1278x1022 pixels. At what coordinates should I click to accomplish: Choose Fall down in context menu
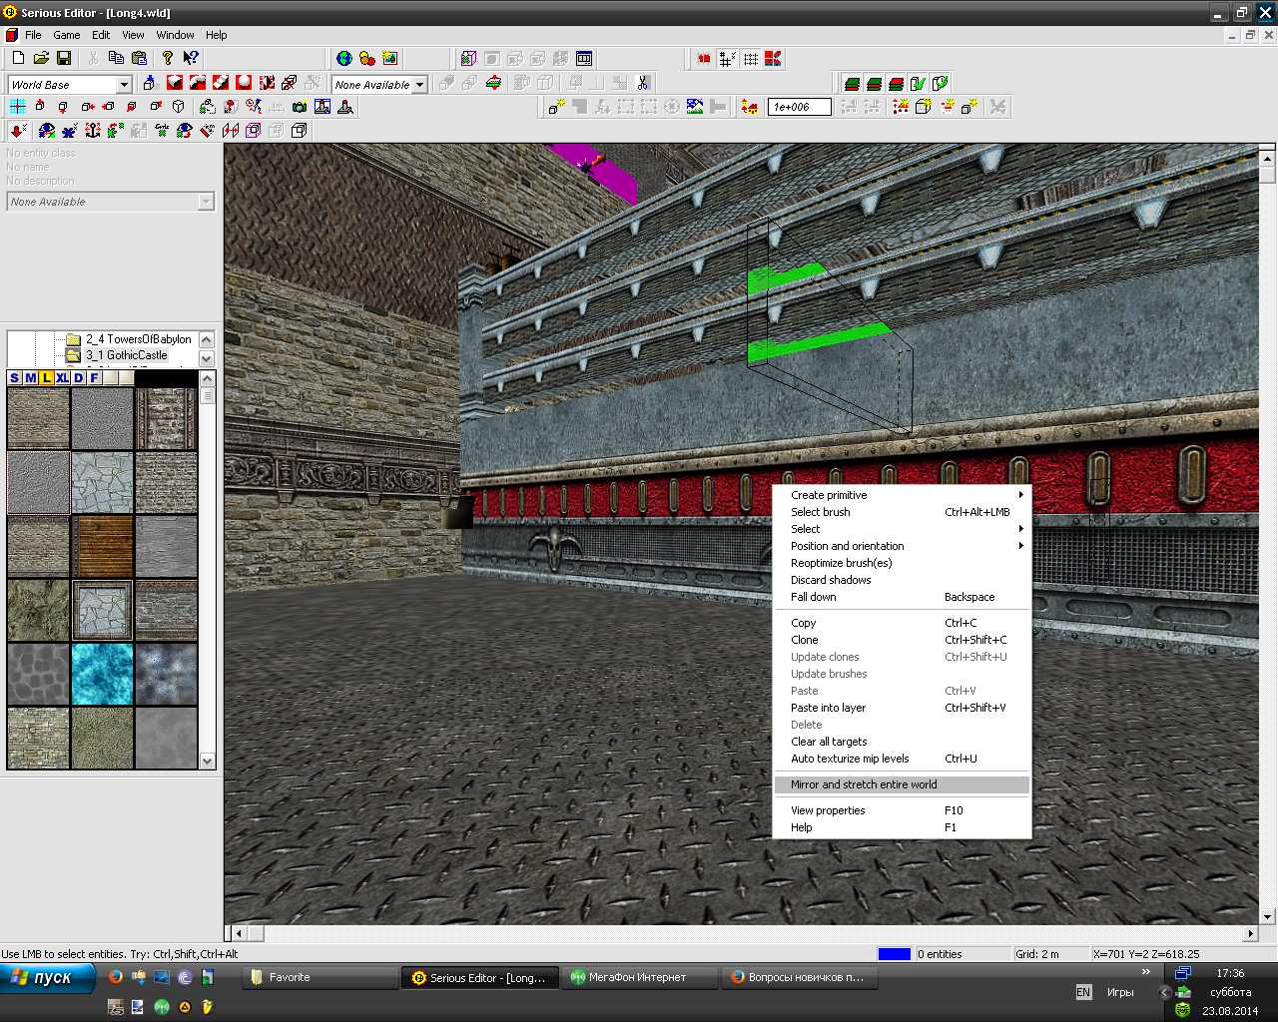pyautogui.click(x=902, y=597)
